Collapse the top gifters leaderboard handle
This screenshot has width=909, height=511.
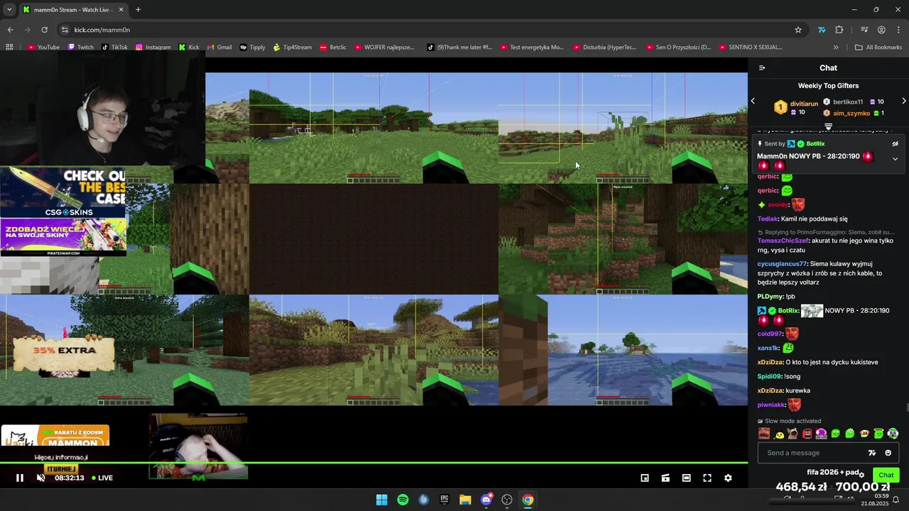point(828,126)
